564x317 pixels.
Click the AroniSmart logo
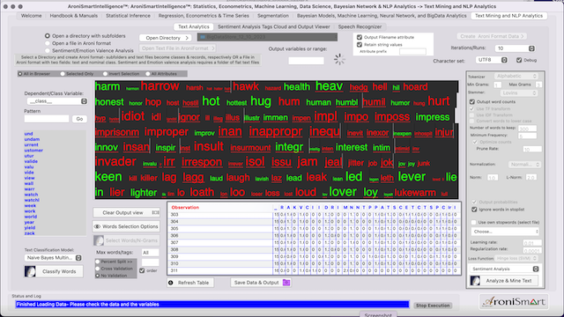[514, 301]
